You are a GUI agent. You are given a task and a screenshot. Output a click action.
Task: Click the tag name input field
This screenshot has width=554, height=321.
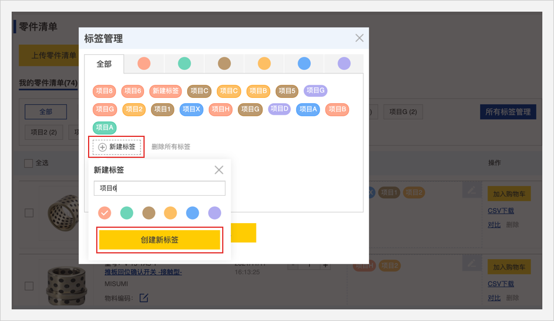159,188
